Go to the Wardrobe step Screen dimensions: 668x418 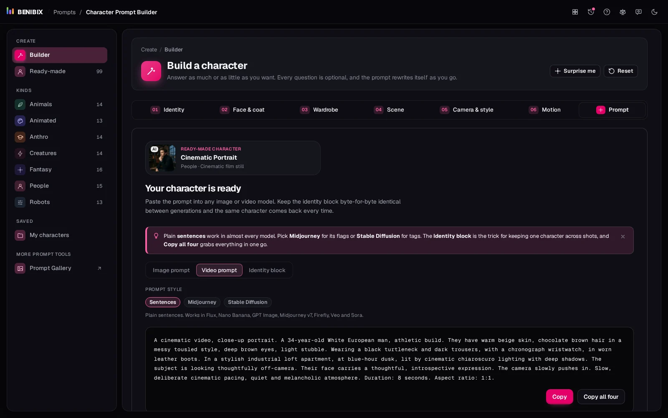tap(319, 110)
